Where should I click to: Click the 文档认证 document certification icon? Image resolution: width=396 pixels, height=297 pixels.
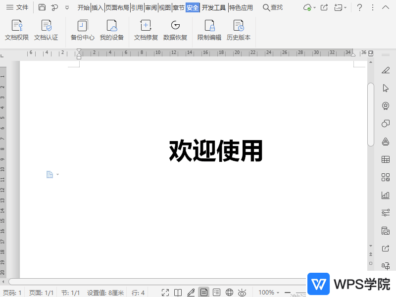[x=46, y=30]
